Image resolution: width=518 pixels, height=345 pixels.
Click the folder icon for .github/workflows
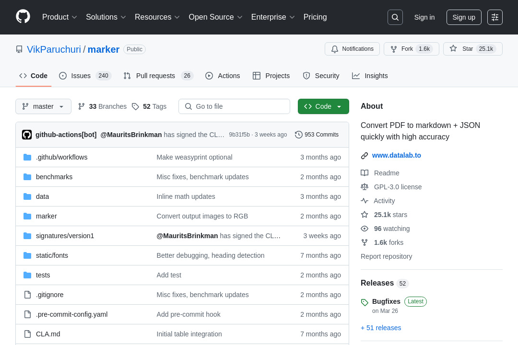tap(27, 157)
